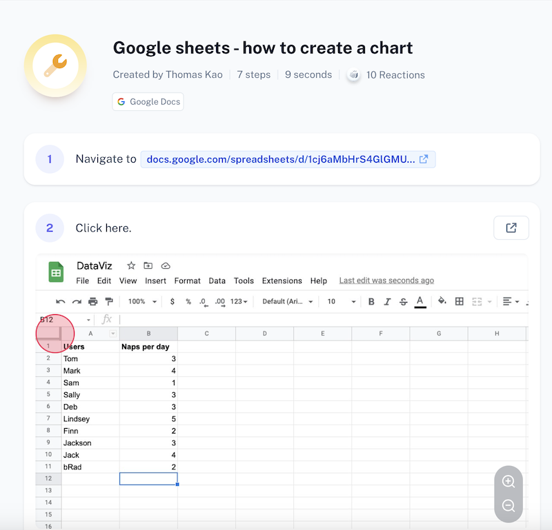Screen dimensions: 552x530
Task: Click the Move to folder icon
Action: pos(148,265)
